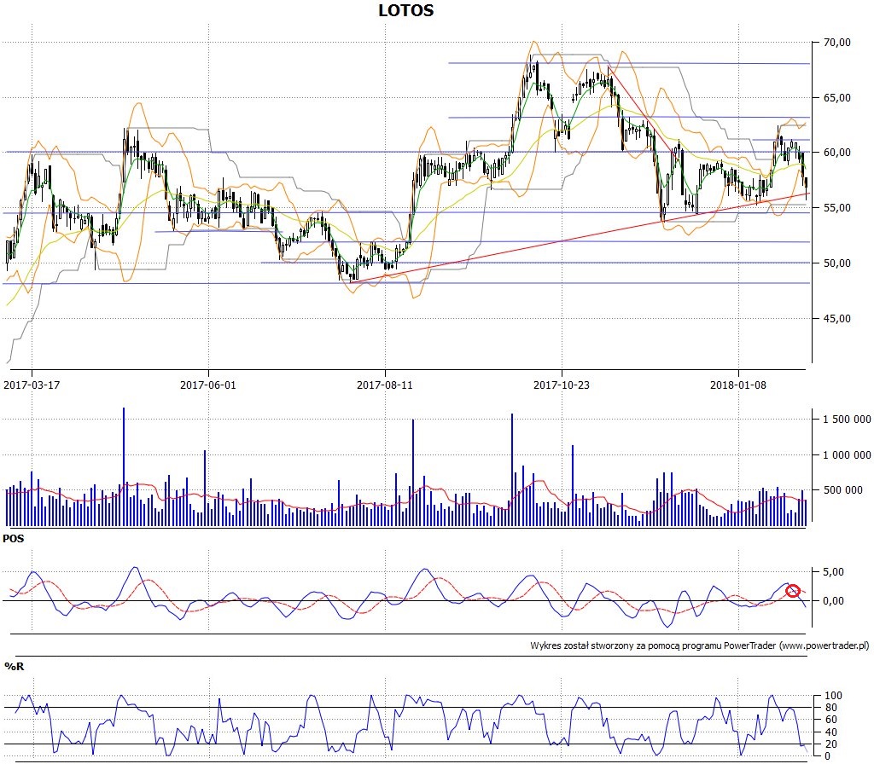Screen dimensions: 874x764
Task: Click the POS 0,00 axis label
Action: point(833,601)
